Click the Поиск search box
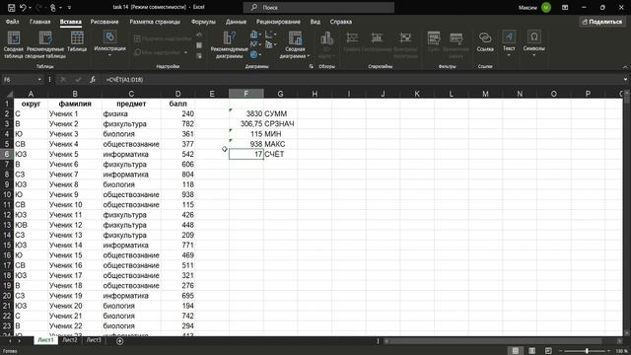The image size is (631, 355). pos(318,7)
